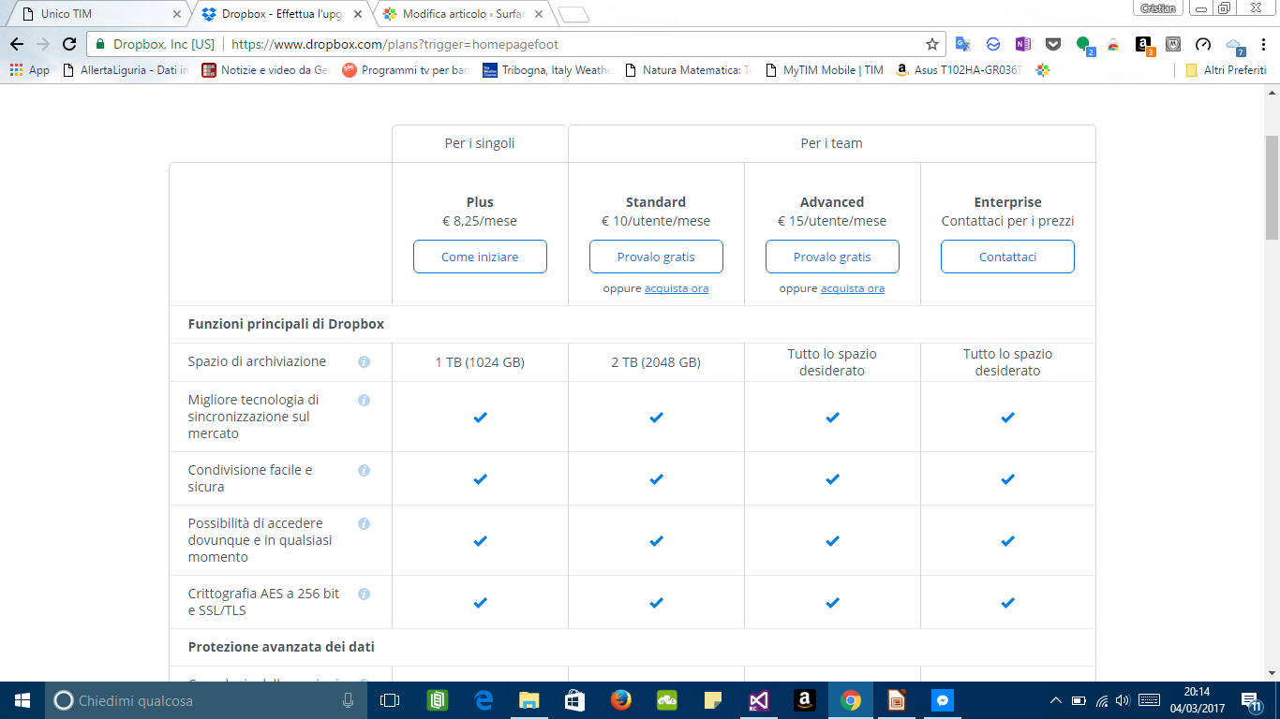Click the info icon for Spazio di archiviazione

point(364,361)
